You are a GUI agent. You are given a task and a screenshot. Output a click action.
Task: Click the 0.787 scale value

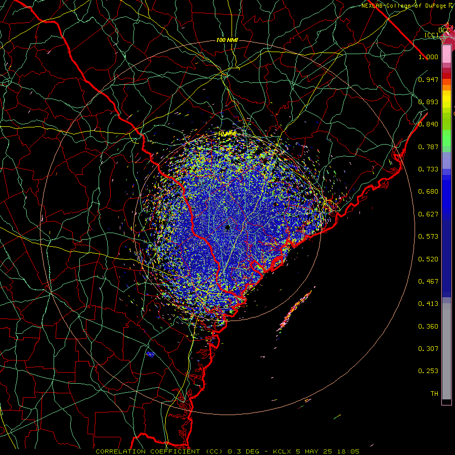click(x=428, y=147)
